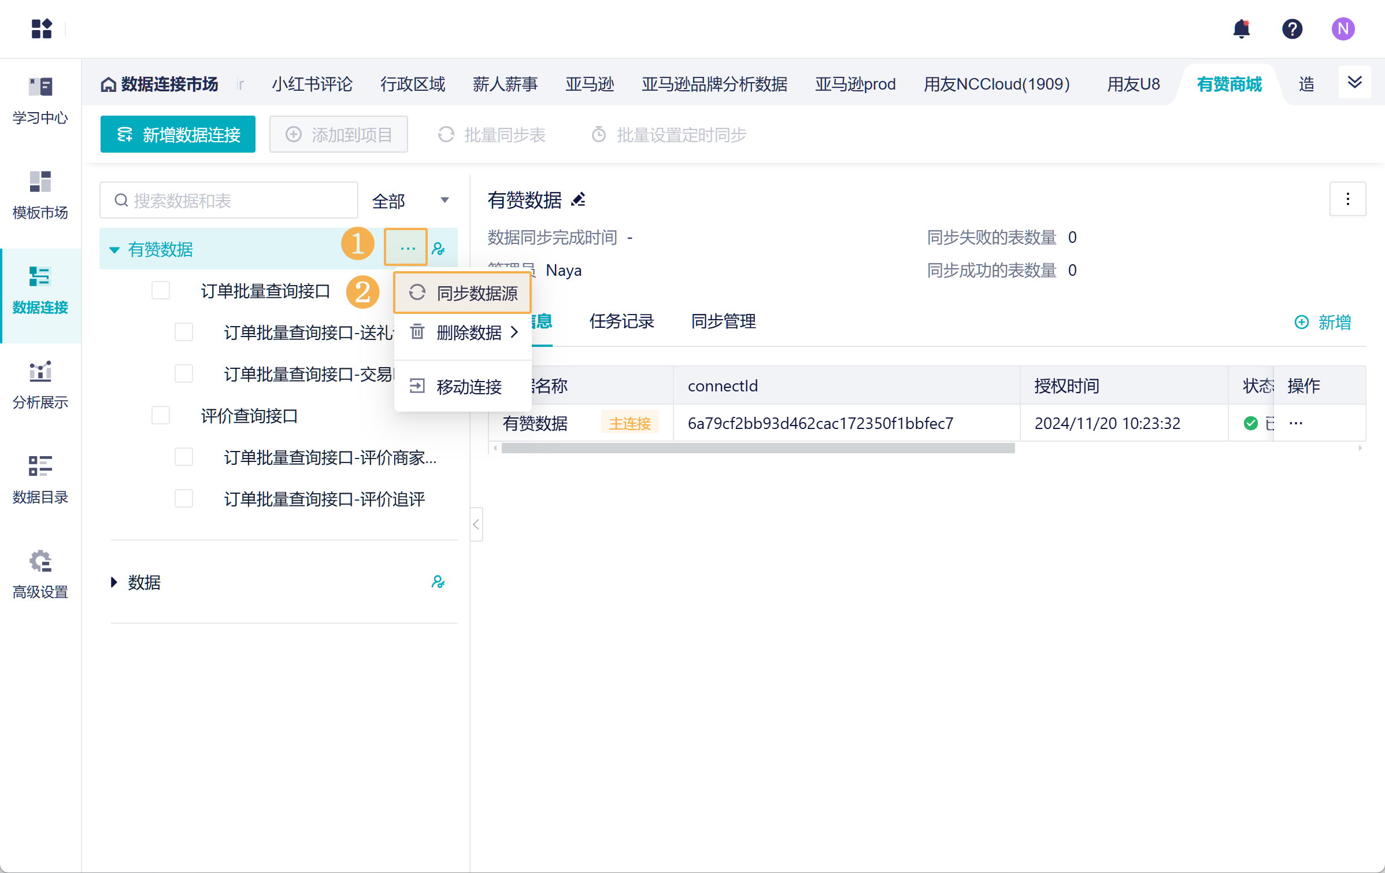This screenshot has height=873, width=1385.
Task: Click the help question mark icon
Action: 1292,29
